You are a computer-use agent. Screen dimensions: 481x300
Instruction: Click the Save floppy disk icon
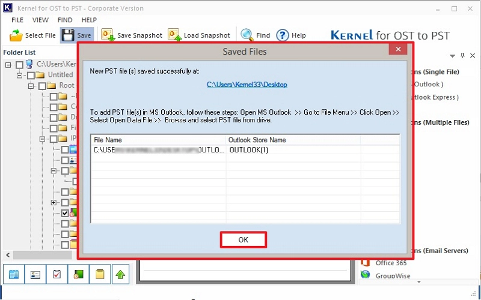point(68,35)
